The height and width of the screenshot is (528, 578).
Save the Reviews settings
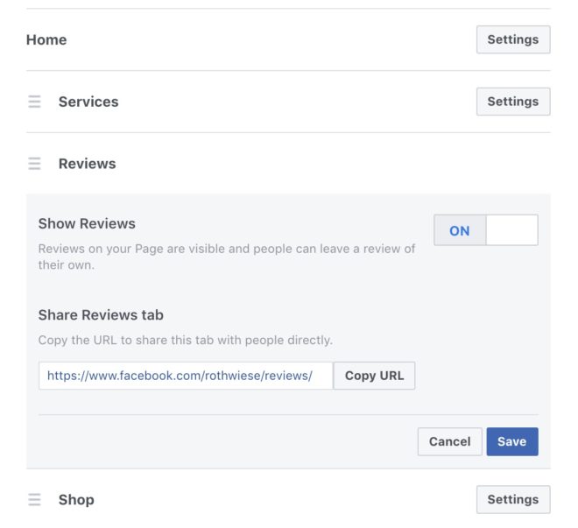[x=512, y=441]
